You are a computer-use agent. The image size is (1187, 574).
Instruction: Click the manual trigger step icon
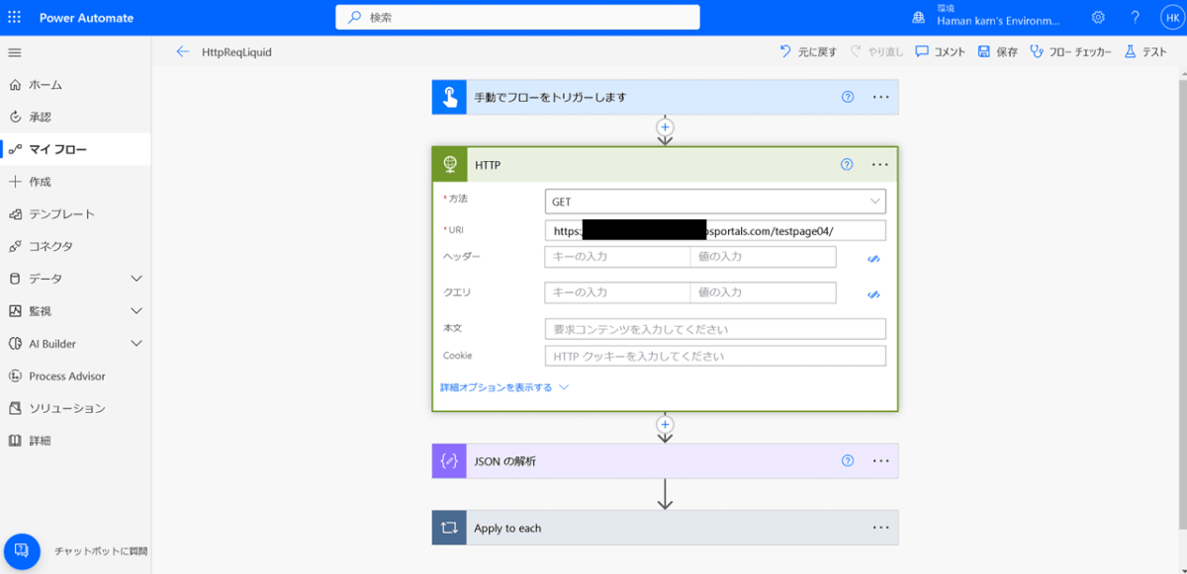[x=449, y=97]
